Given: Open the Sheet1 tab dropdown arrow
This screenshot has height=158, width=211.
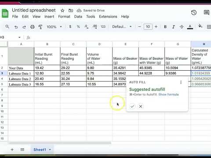Looking at the screenshot, I should pyautogui.click(x=50, y=150).
